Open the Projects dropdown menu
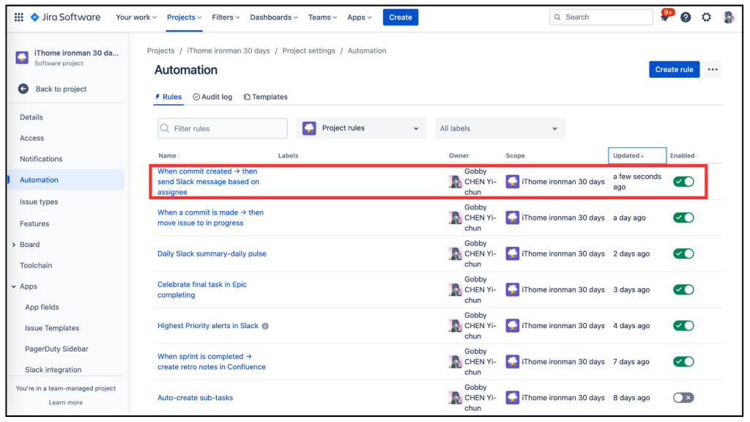The width and height of the screenshot is (750, 422). tap(184, 18)
